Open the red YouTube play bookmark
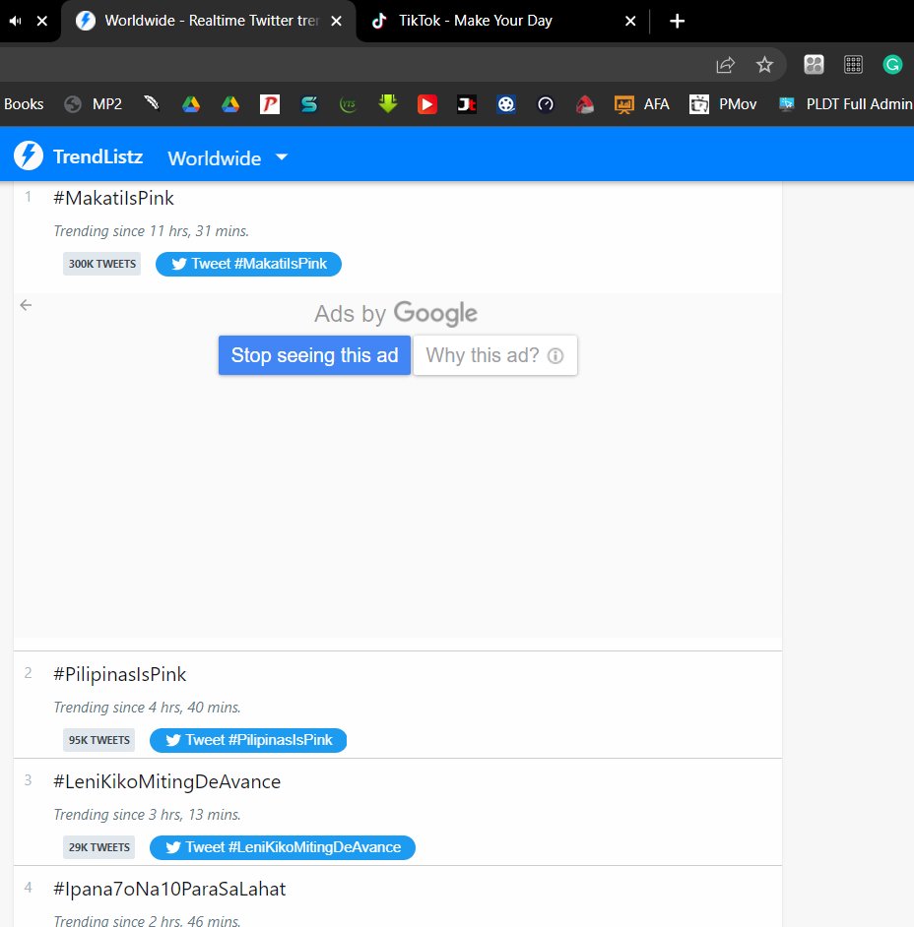The width and height of the screenshot is (914, 927). point(427,104)
